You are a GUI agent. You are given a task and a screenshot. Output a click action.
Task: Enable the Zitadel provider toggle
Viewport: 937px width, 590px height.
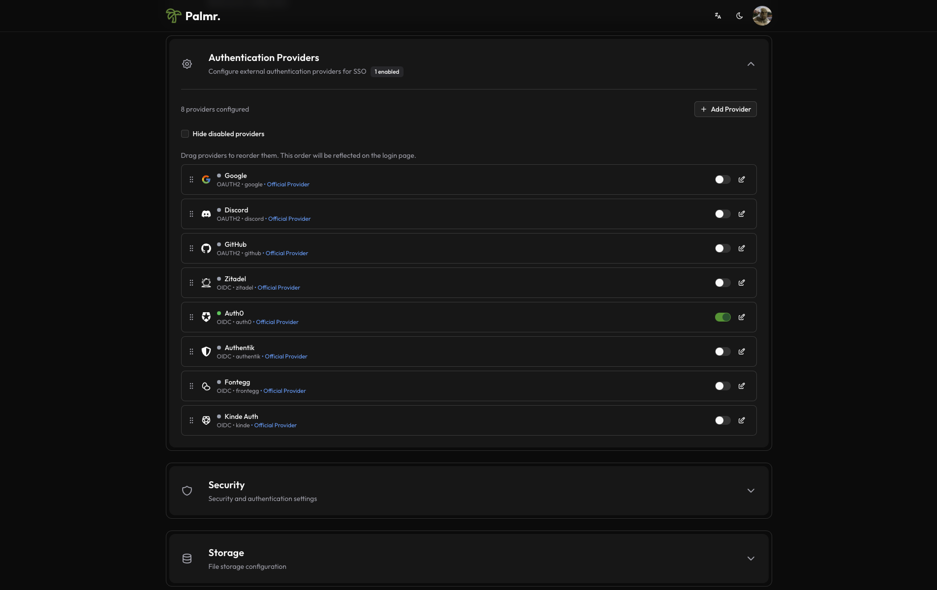click(x=723, y=283)
